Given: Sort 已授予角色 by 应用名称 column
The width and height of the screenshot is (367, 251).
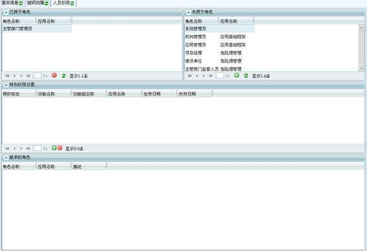Looking at the screenshot, I should click(x=54, y=21).
